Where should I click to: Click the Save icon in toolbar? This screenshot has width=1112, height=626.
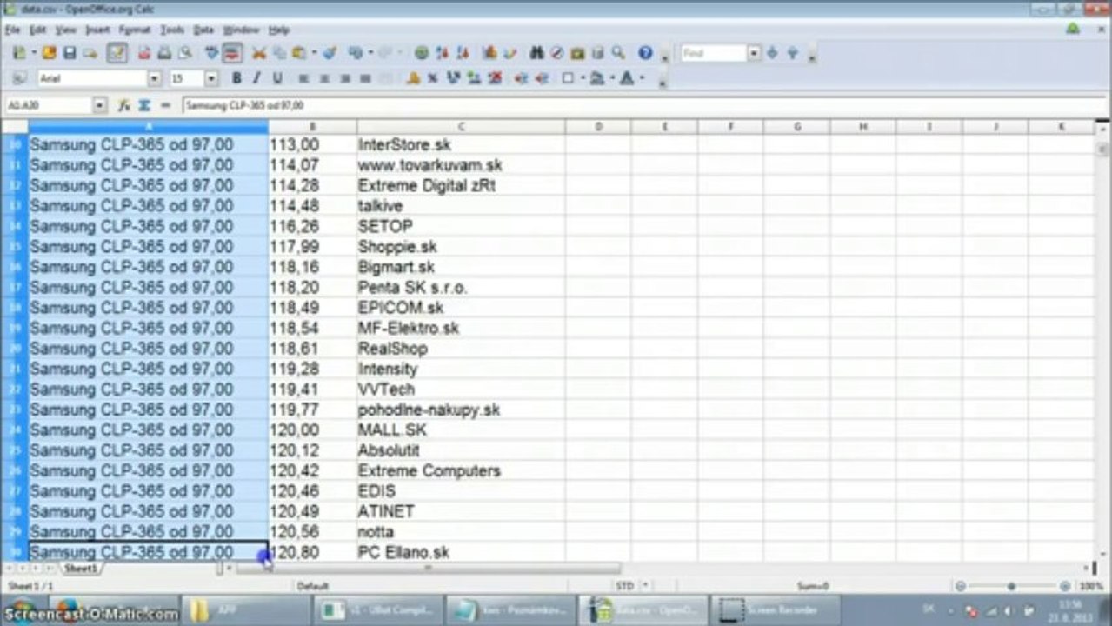(70, 53)
